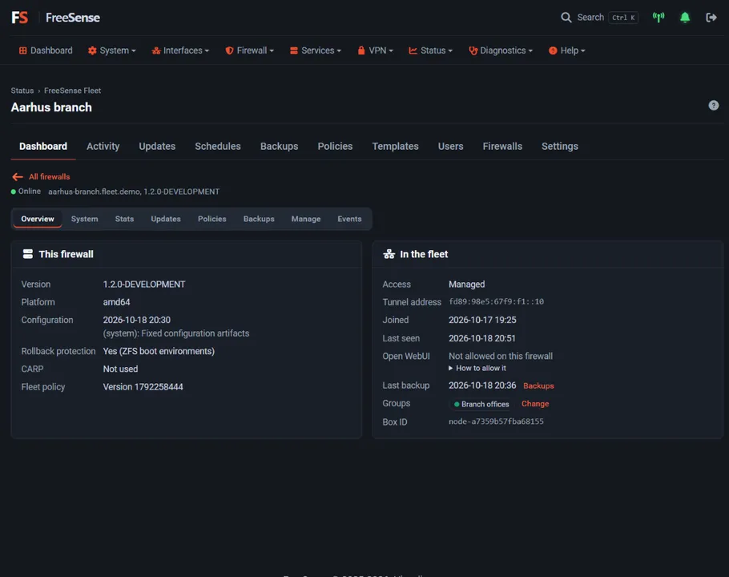Open the VPN dropdown menu
The image size is (729, 577).
coord(375,50)
